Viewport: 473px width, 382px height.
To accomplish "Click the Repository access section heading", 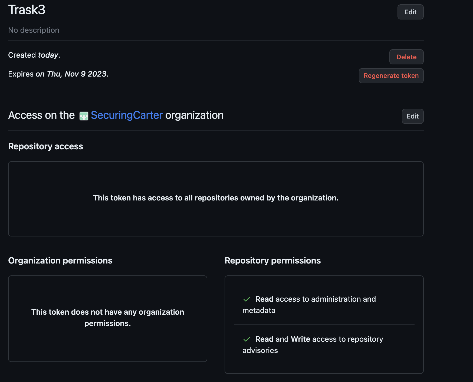I will [45, 146].
